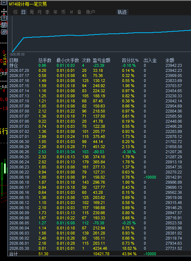Click the profit value 375.40
Screen dimensions: 191x261
(x=99, y=136)
